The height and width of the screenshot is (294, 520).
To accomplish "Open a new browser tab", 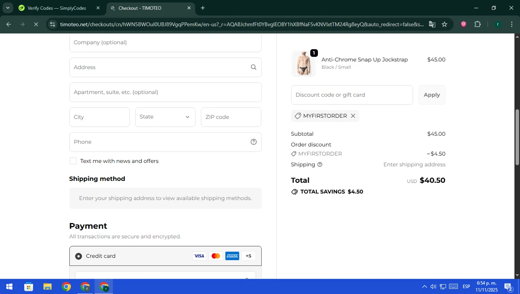I will [203, 8].
